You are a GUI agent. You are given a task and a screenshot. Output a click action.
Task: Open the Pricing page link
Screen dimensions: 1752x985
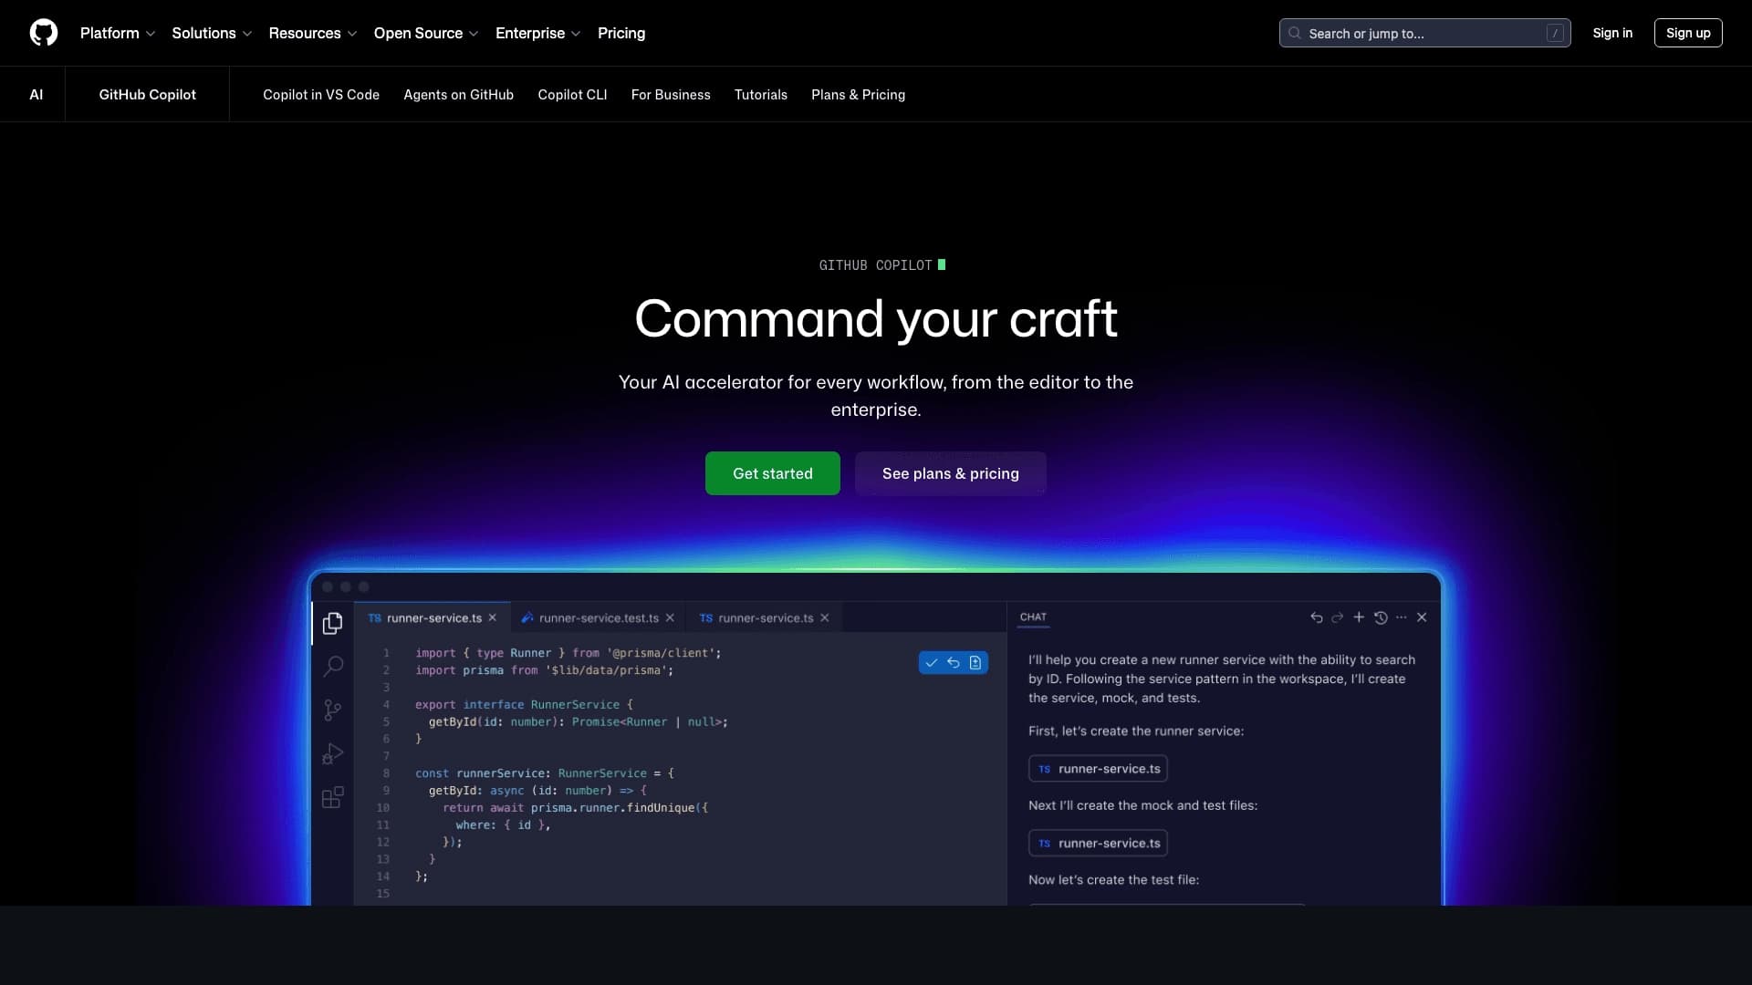(x=621, y=33)
